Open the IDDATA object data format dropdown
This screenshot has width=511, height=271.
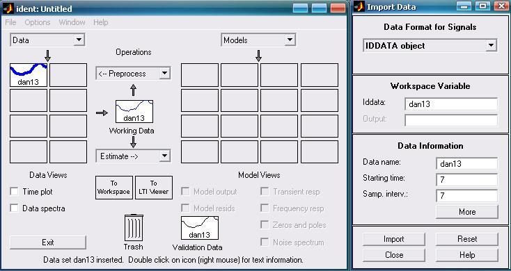point(430,46)
